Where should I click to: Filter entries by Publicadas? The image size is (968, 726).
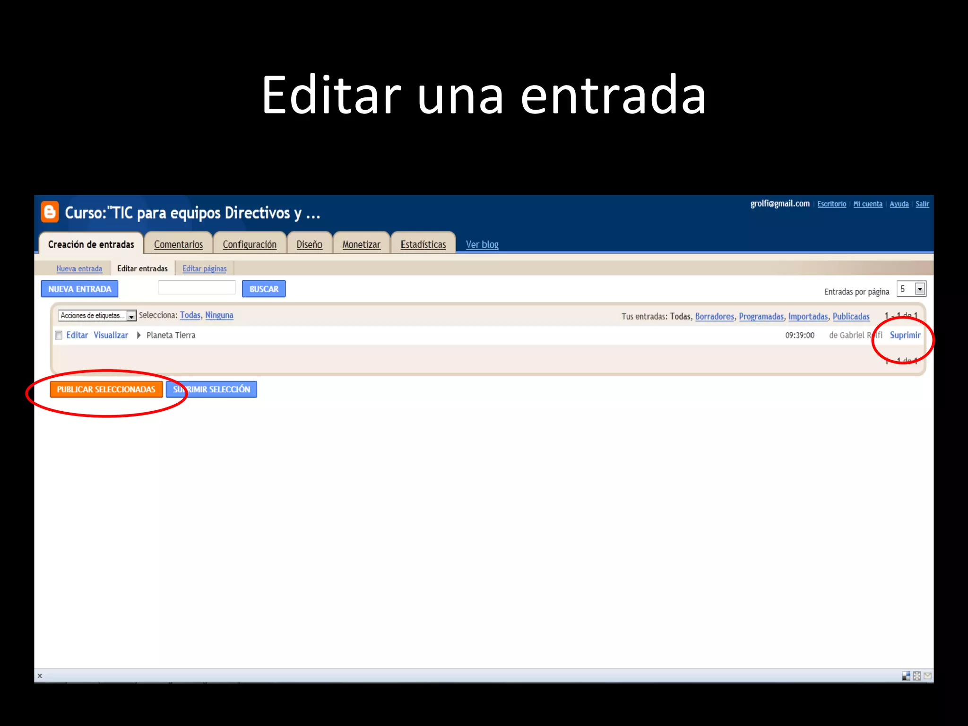[x=851, y=316]
